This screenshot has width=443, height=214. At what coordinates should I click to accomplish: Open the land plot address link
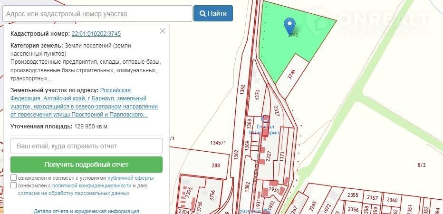pos(80,102)
